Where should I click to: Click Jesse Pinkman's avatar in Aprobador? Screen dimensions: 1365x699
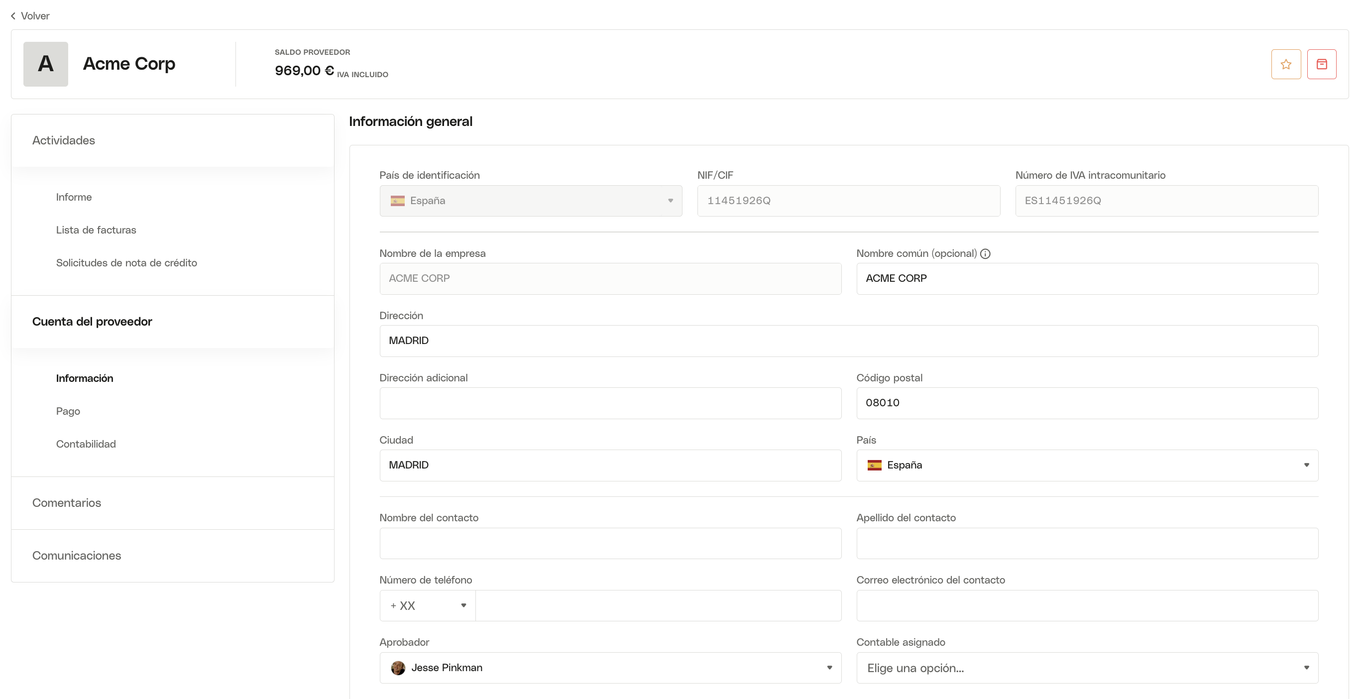pos(398,668)
